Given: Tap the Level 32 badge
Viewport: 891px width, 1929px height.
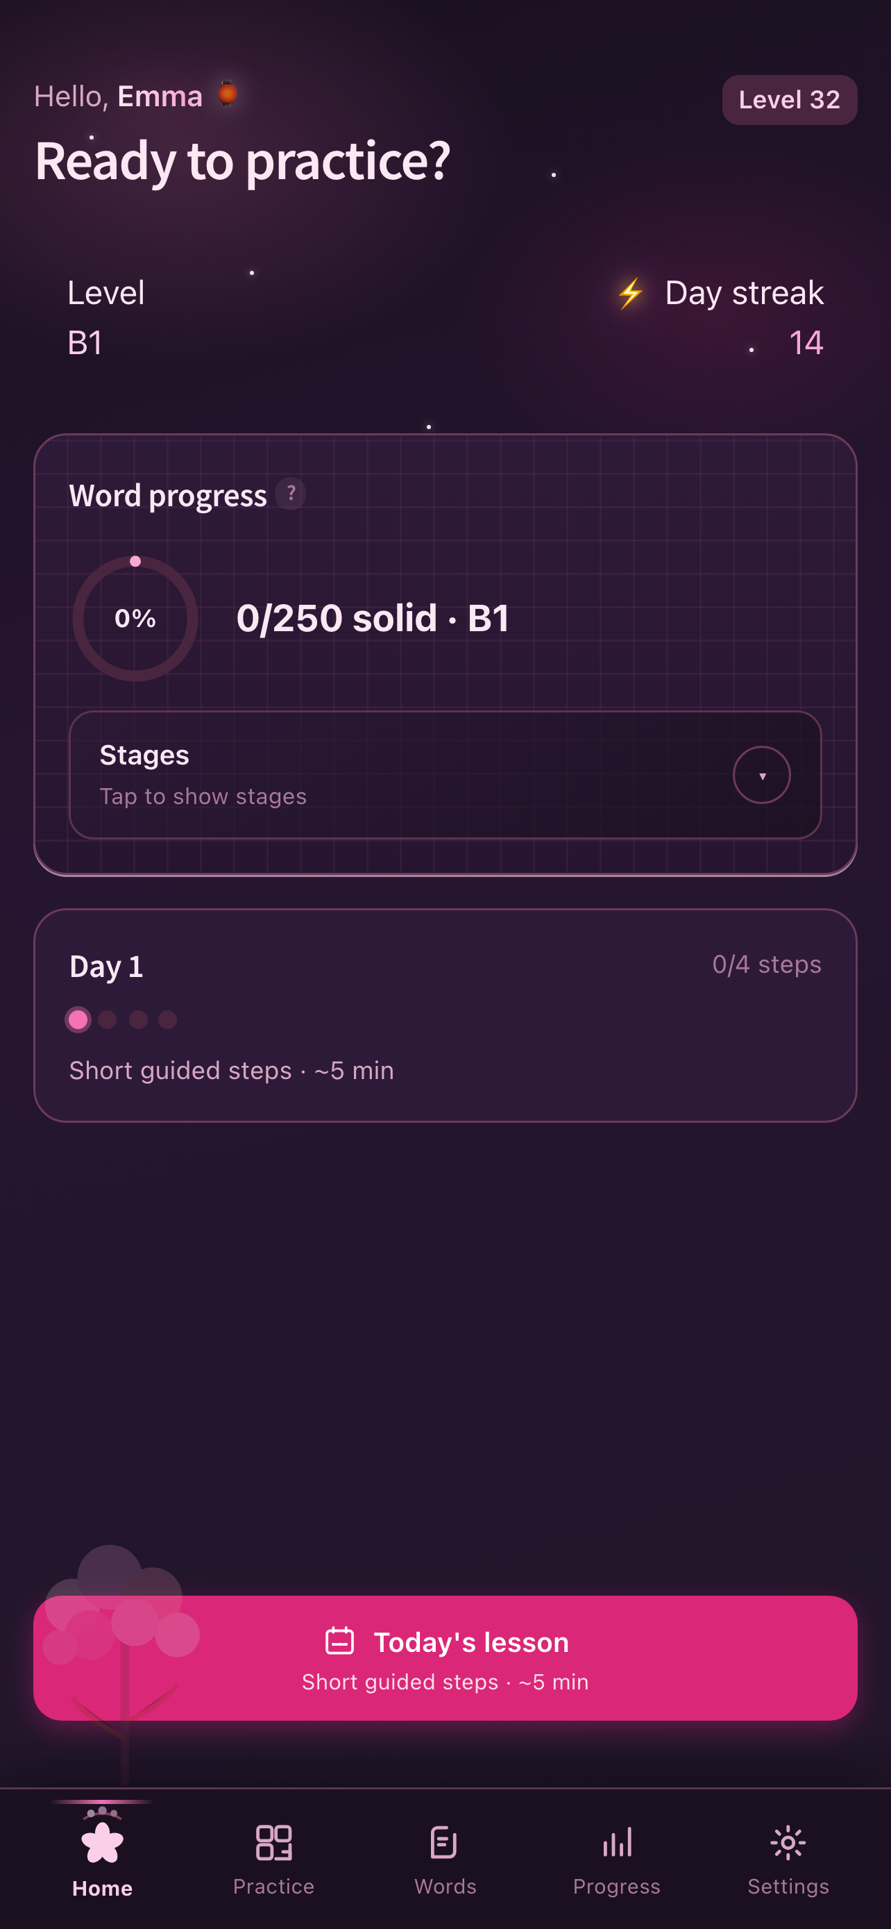Looking at the screenshot, I should pos(789,99).
